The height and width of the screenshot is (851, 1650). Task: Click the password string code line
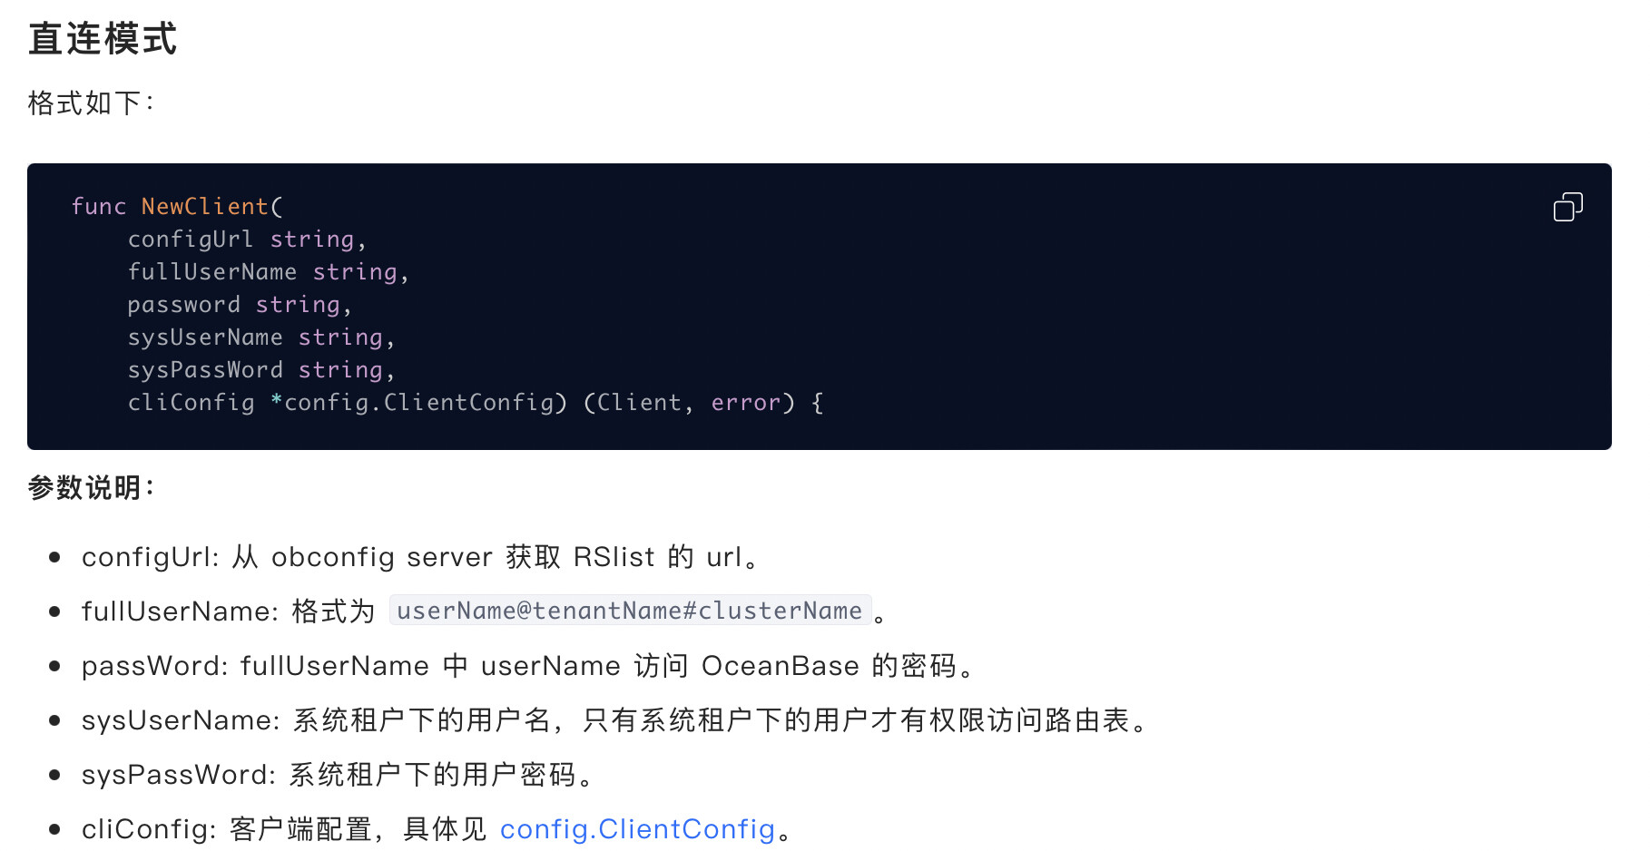coord(240,305)
